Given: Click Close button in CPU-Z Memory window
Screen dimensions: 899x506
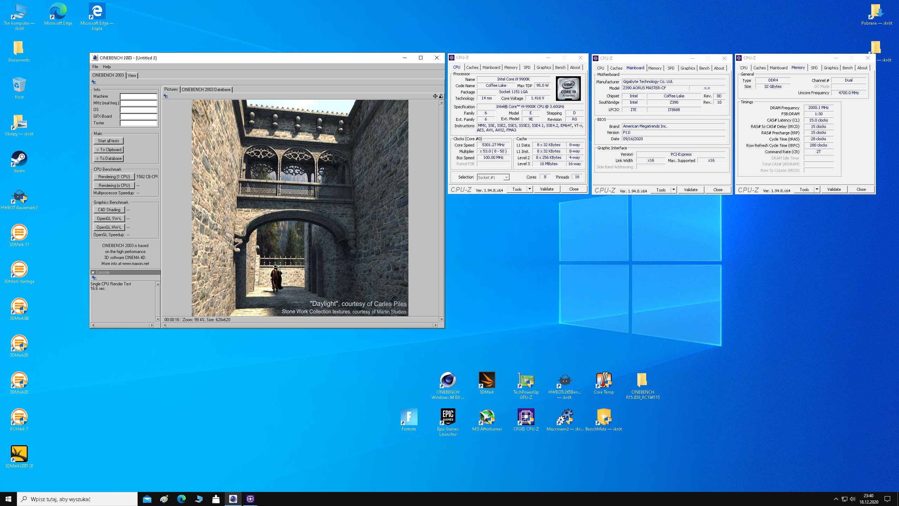Looking at the screenshot, I should (861, 189).
